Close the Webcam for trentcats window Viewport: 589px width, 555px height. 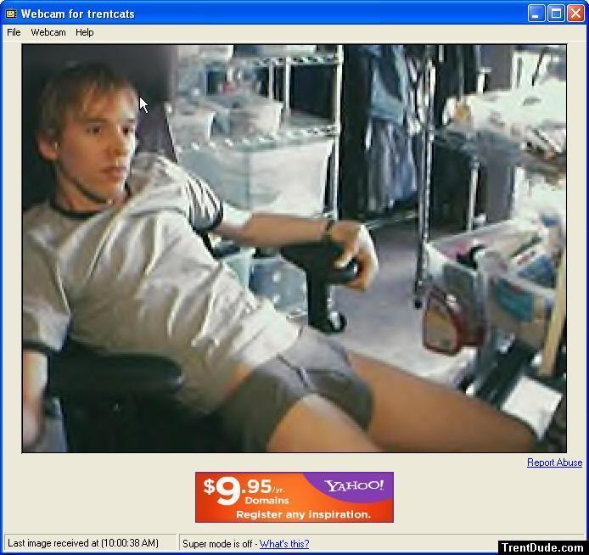(x=575, y=13)
